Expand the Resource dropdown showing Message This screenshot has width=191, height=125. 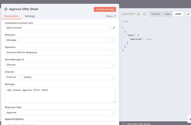60,40
